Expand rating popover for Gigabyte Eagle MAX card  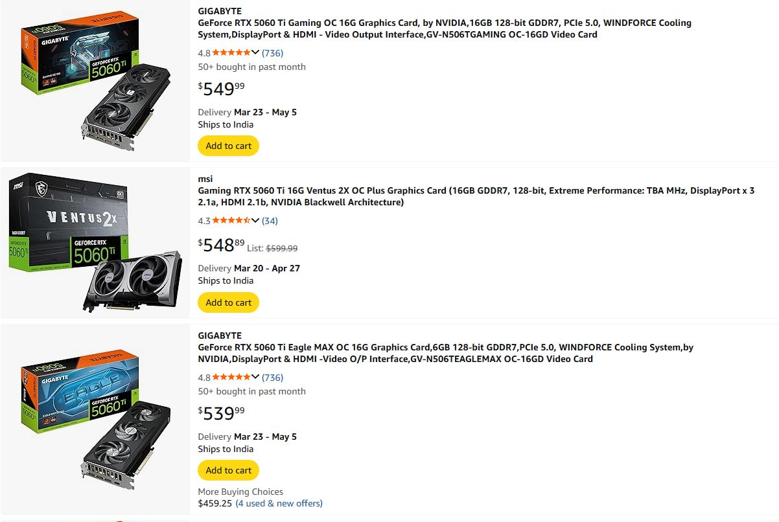point(255,378)
